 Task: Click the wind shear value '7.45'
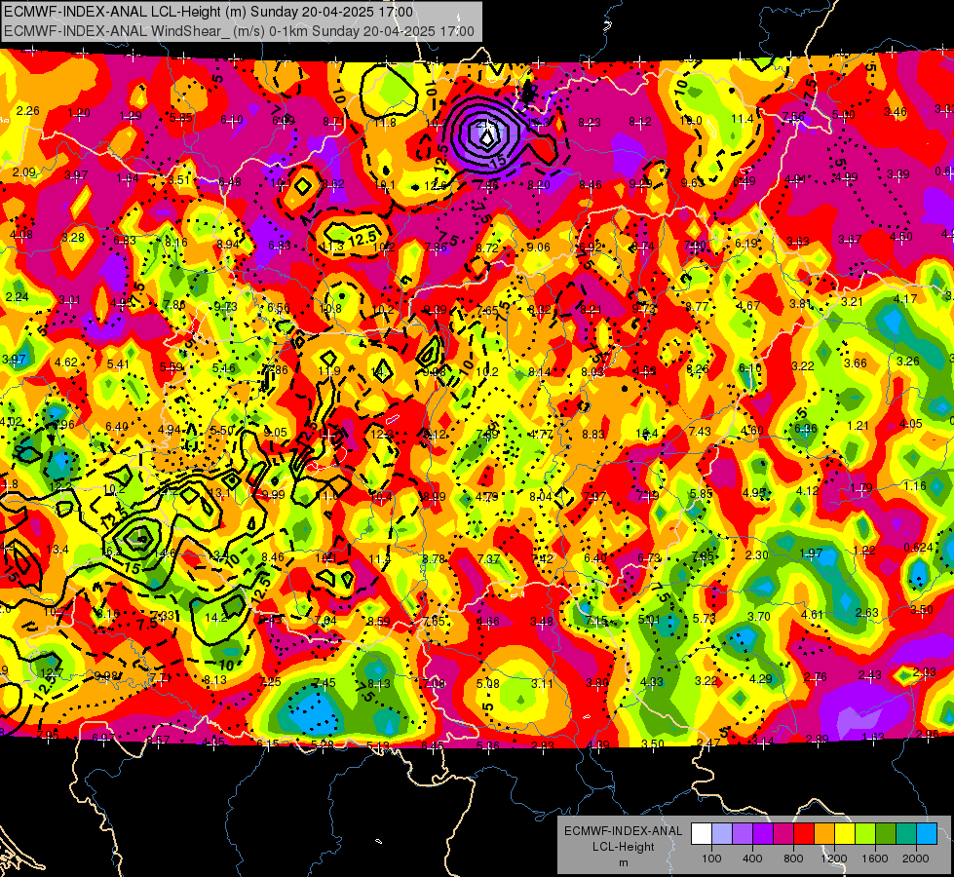click(x=324, y=683)
